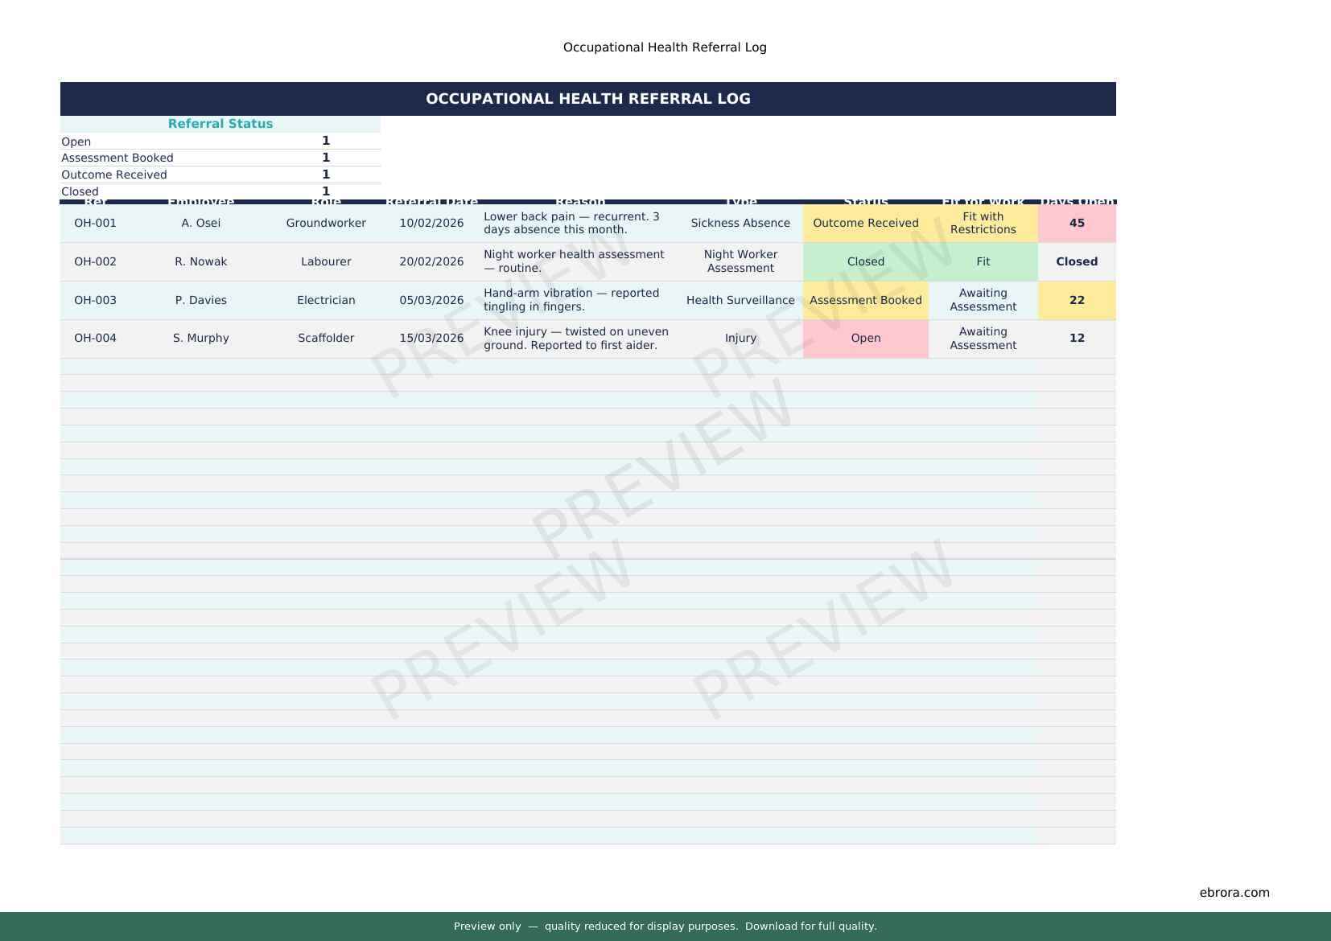Click the Night Worker Assessment type cell
1331x941 pixels.
[x=740, y=261]
